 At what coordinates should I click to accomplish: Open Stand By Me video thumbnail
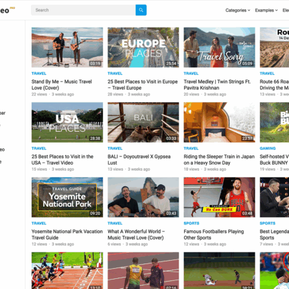(67, 48)
